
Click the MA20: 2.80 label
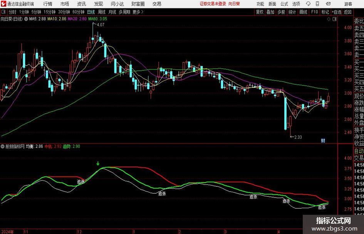pyautogui.click(x=77, y=19)
